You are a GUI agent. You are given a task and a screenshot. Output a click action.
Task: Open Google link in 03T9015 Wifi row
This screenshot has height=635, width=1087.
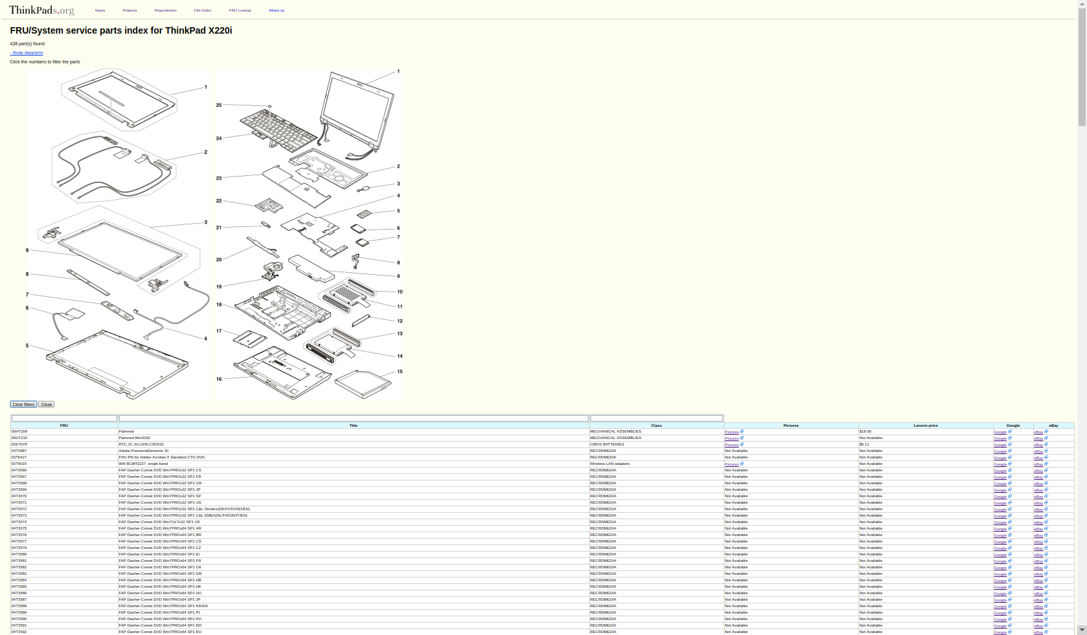tap(1000, 464)
